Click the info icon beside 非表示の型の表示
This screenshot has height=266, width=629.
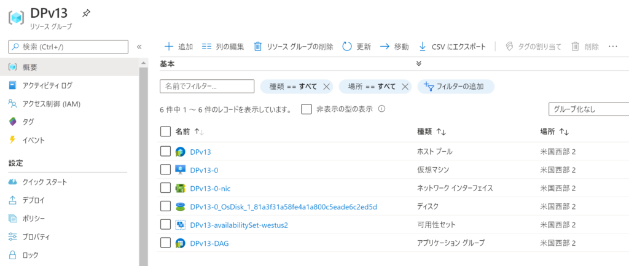(382, 109)
